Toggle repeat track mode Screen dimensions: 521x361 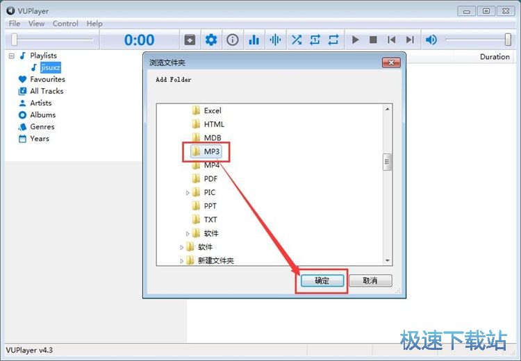point(315,40)
